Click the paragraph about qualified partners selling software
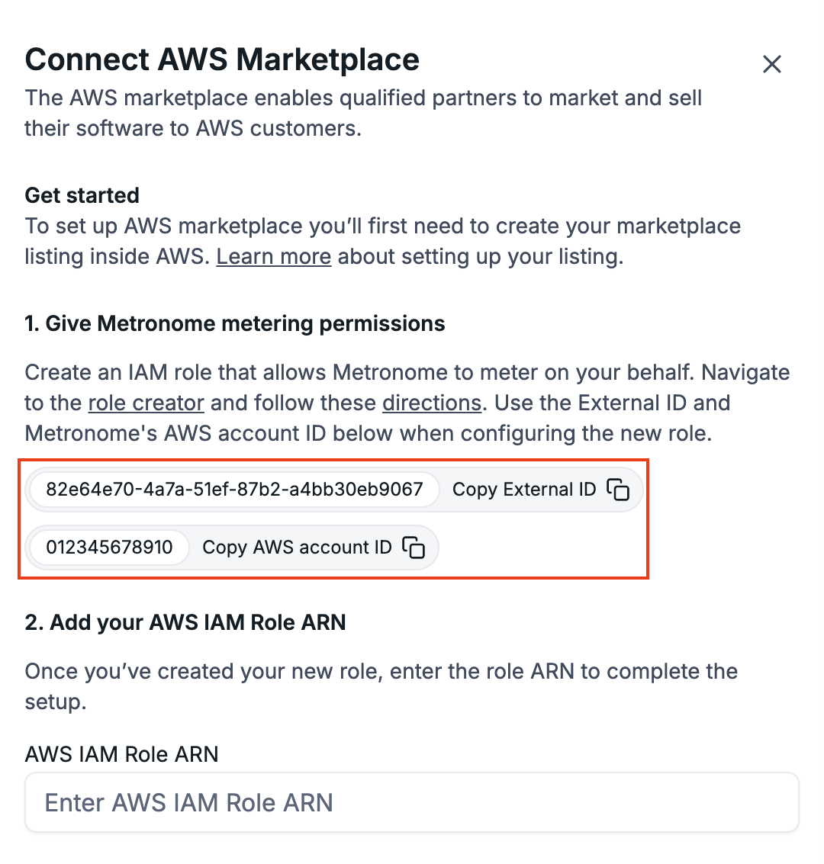This screenshot has height=864, width=824. (363, 113)
